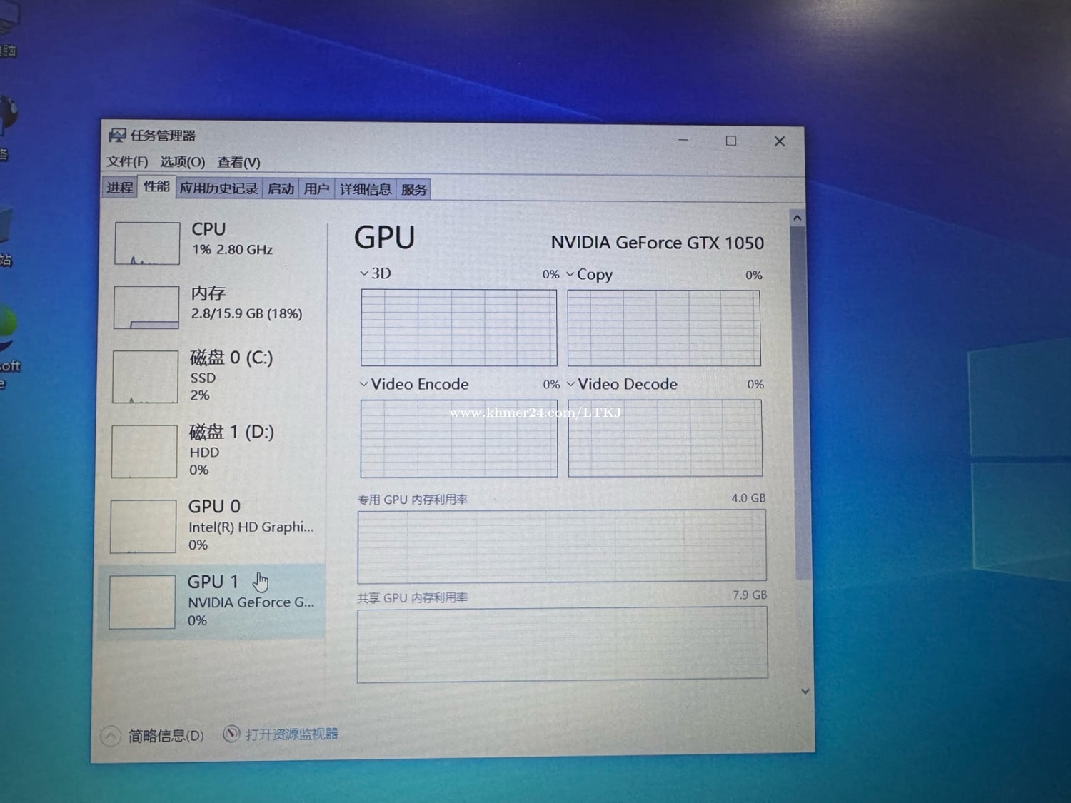Switch to the 用户 tab
The image size is (1071, 803).
(x=316, y=189)
